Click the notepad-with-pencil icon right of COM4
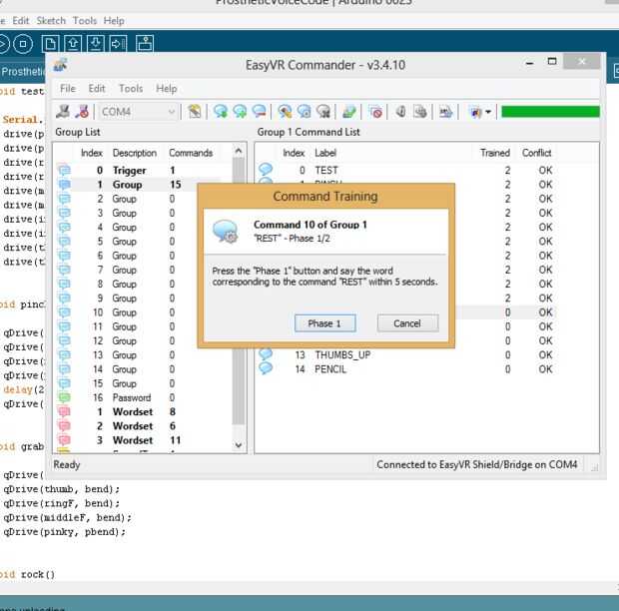This screenshot has width=619, height=611. click(x=195, y=112)
